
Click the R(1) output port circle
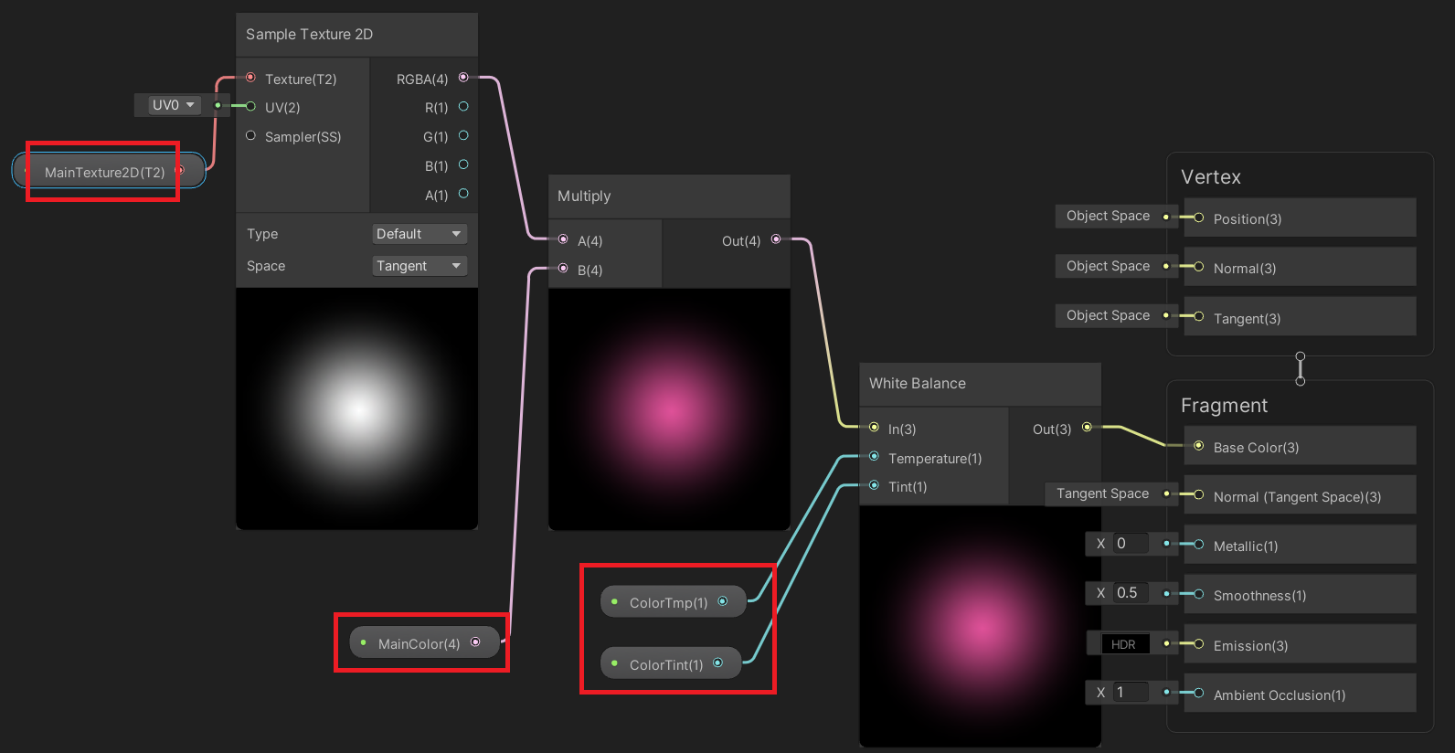[x=463, y=107]
